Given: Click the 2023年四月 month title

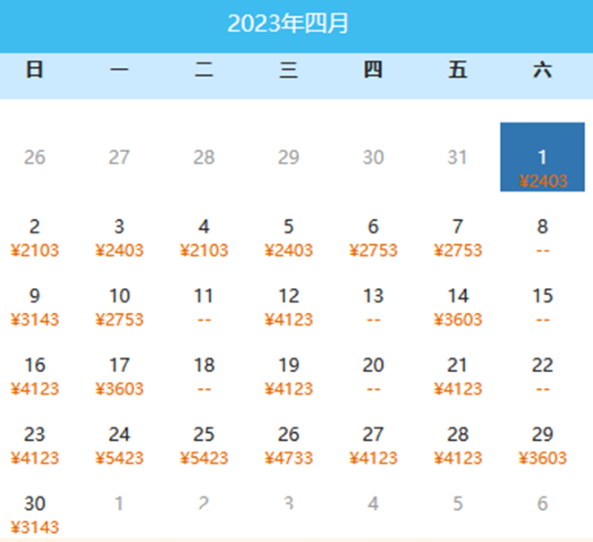Looking at the screenshot, I should [288, 23].
